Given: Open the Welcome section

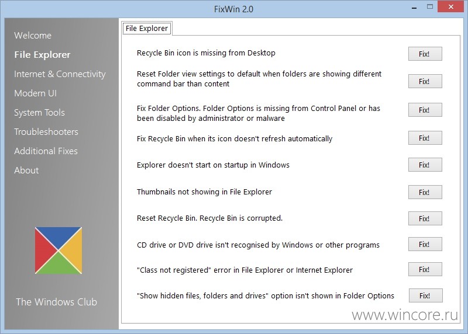Looking at the screenshot, I should (x=33, y=36).
